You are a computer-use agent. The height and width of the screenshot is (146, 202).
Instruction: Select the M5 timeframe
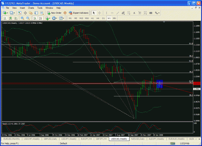coord(76,18)
